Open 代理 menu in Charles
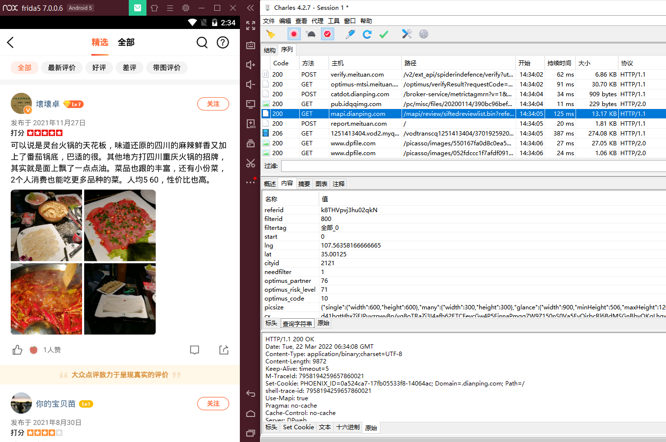Image resolution: width=666 pixels, height=442 pixels. click(318, 21)
